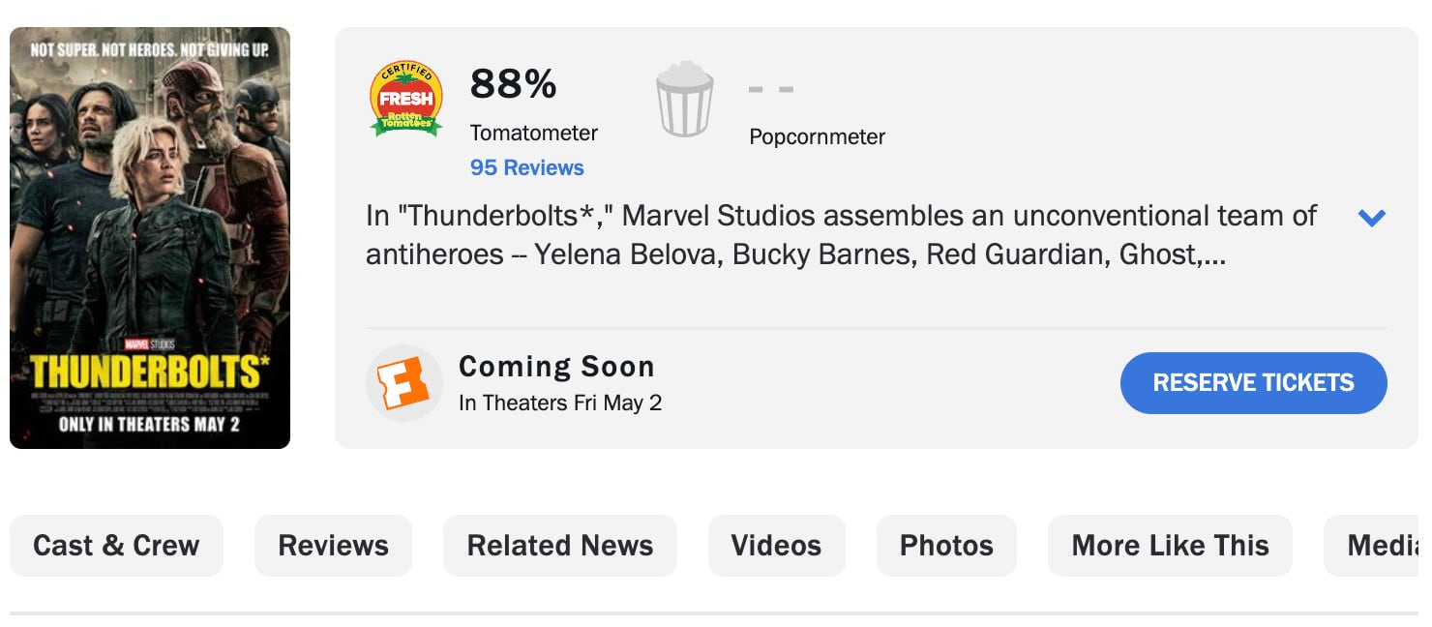Show the Photos section
Screen dimensions: 1432x627
(x=946, y=546)
